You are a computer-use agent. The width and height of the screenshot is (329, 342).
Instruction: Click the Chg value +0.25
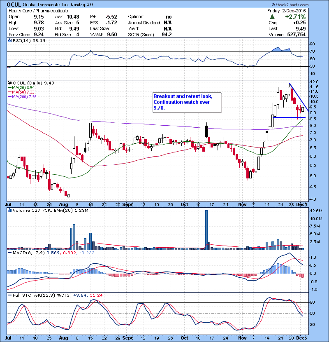point(299,23)
